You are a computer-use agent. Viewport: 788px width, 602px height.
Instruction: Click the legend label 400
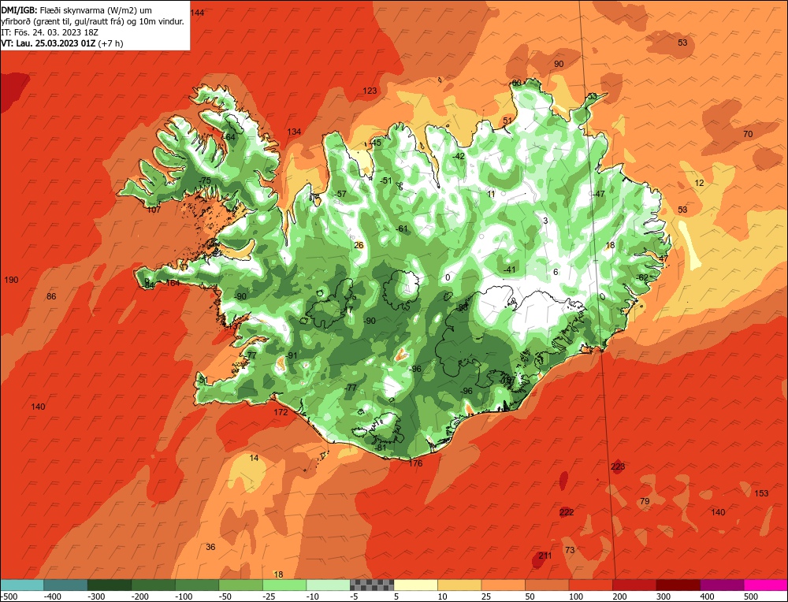(x=707, y=596)
